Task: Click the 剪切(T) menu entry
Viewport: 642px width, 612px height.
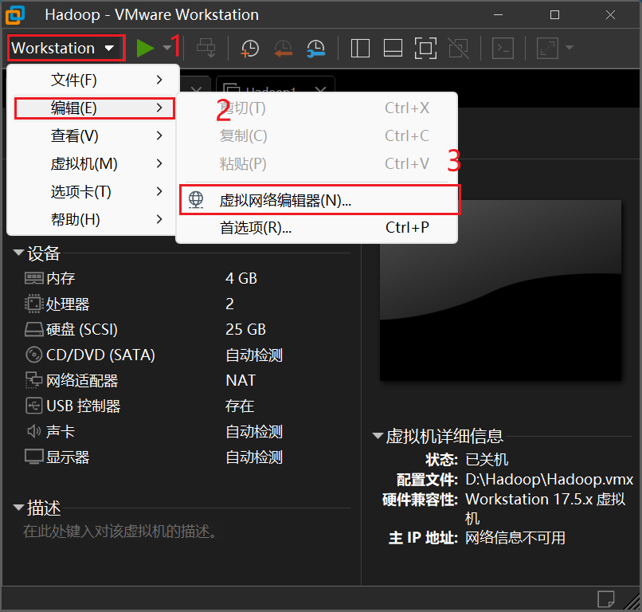Action: coord(317,108)
